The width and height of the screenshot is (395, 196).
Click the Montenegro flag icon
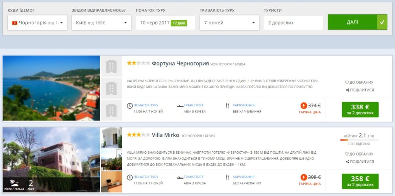15,23
